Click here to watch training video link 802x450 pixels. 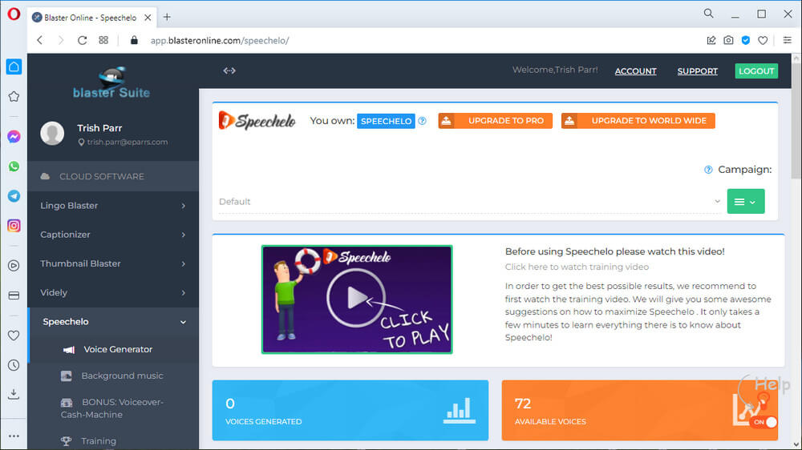click(x=577, y=267)
